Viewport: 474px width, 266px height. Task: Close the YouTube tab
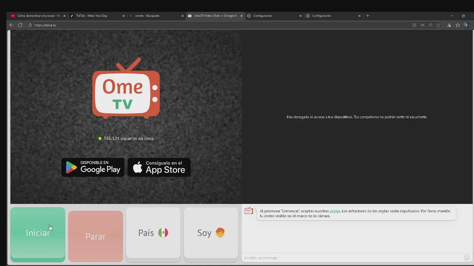(64, 16)
